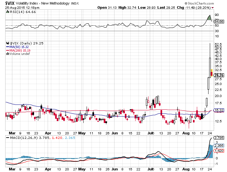Click the 52.5 price axis label
227x172 pixels.
click(x=218, y=44)
